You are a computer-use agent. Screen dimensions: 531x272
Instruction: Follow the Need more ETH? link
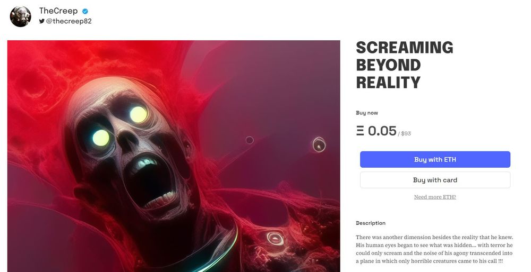(435, 197)
